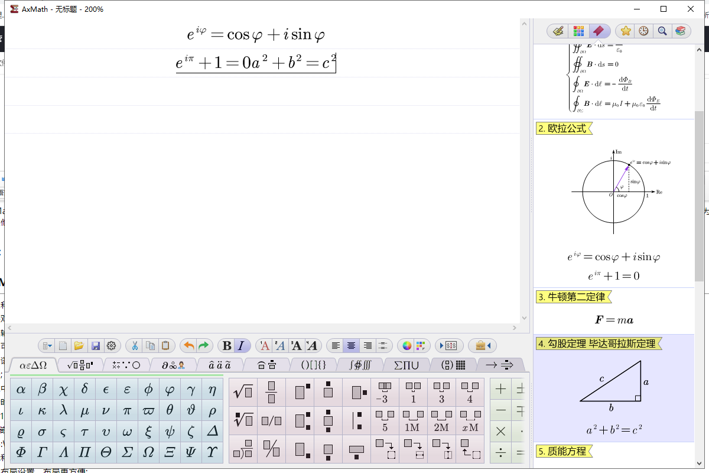Viewport: 709px width, 473px height.
Task: Redo the edit with the green arrow
Action: [x=204, y=345]
